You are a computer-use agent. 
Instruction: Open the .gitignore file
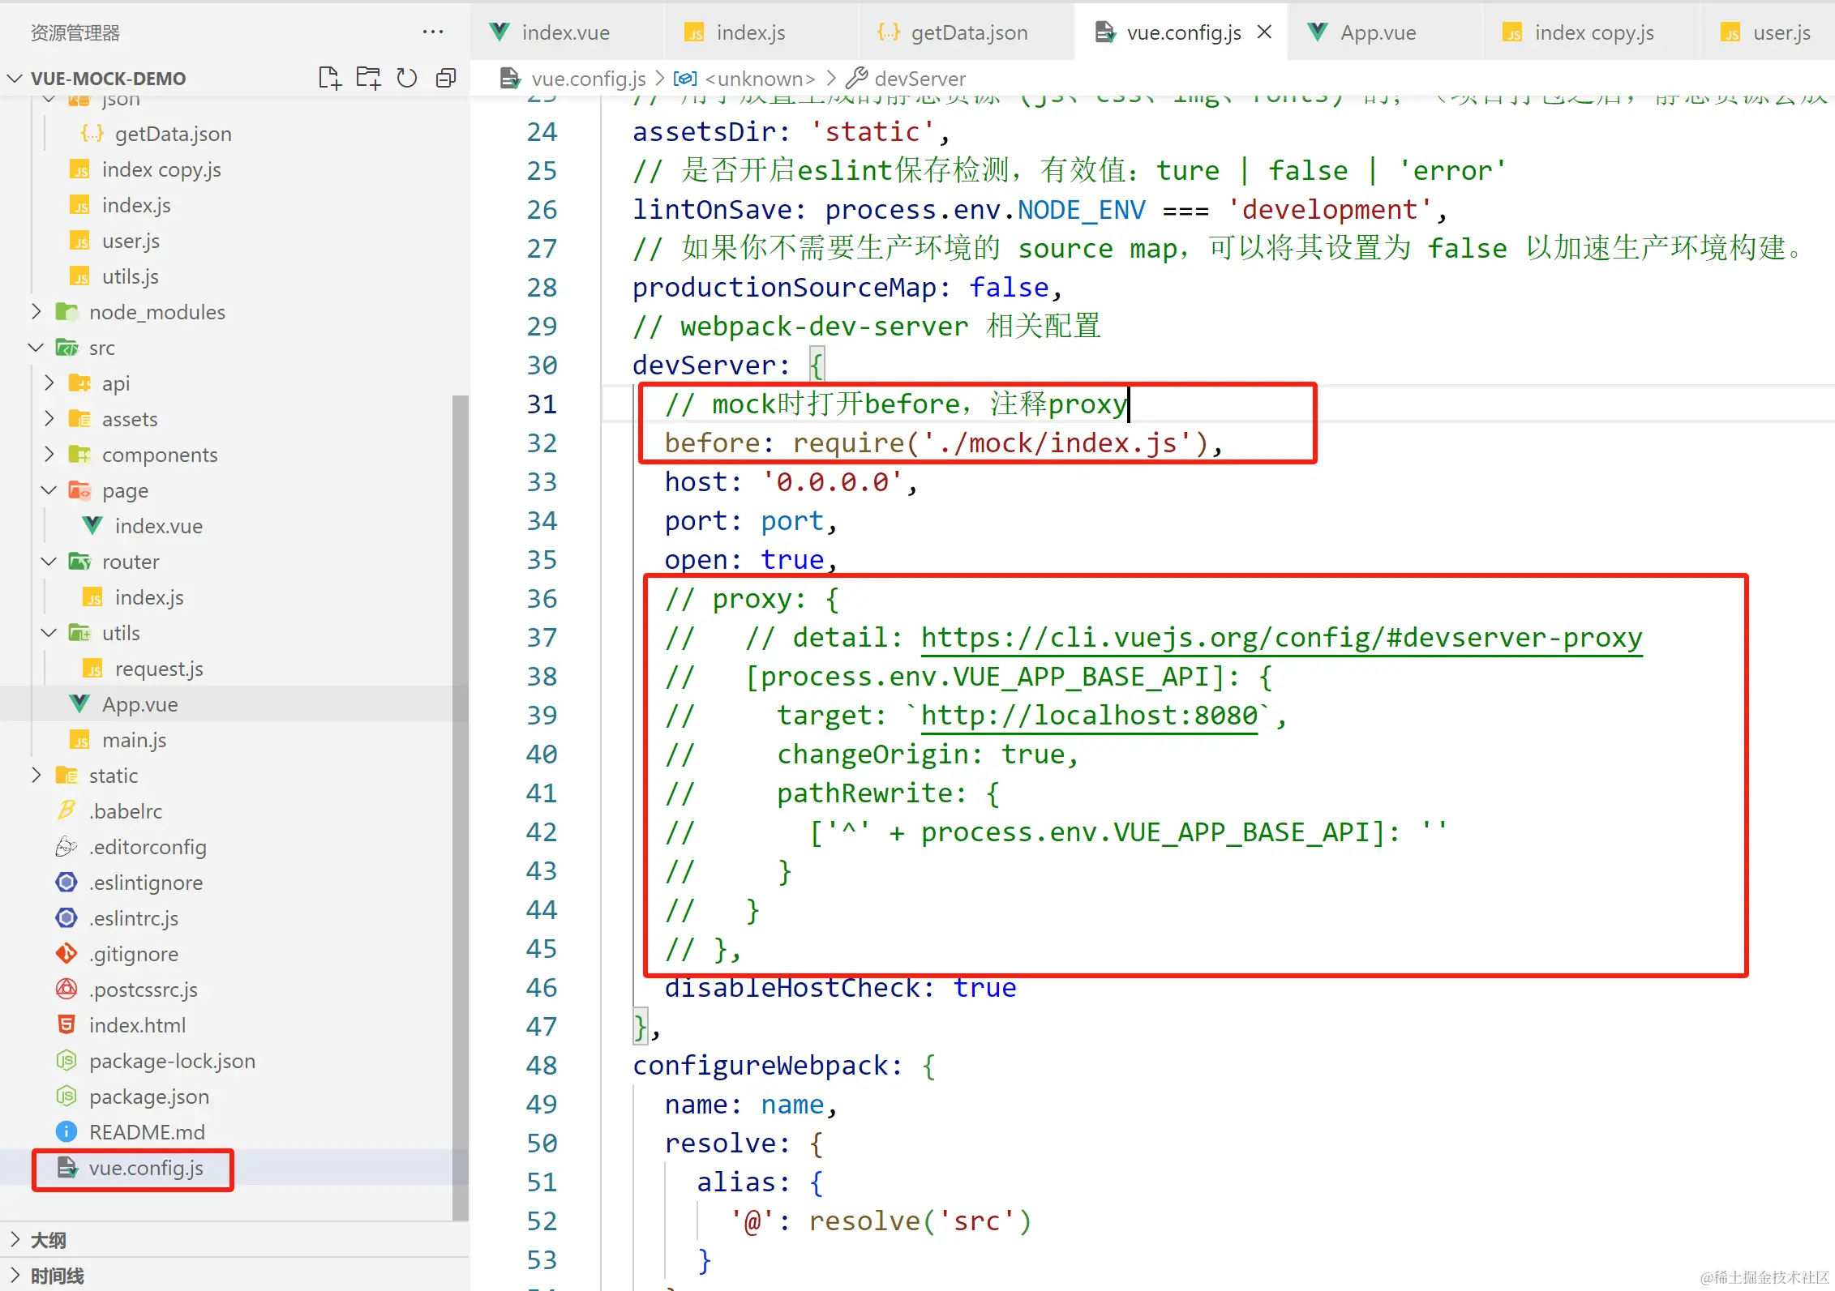[x=134, y=954]
